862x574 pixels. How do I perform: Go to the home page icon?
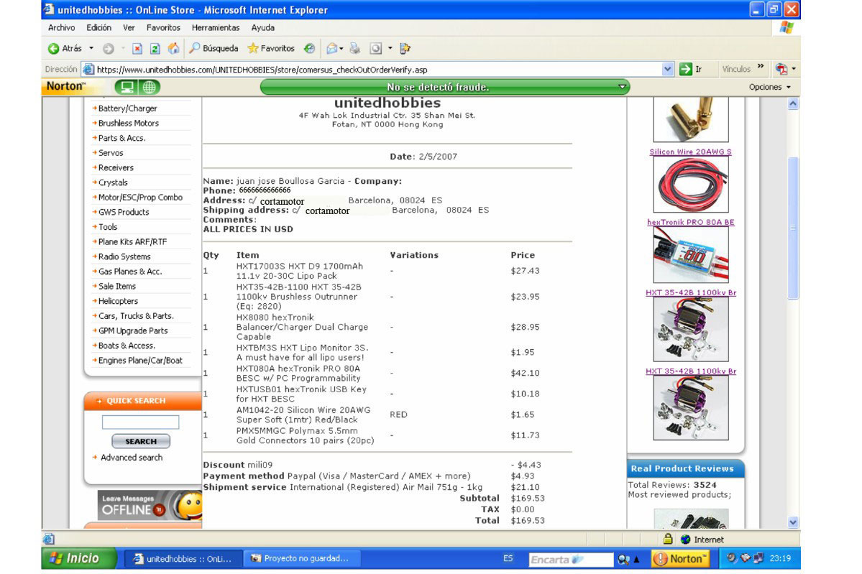pos(173,49)
